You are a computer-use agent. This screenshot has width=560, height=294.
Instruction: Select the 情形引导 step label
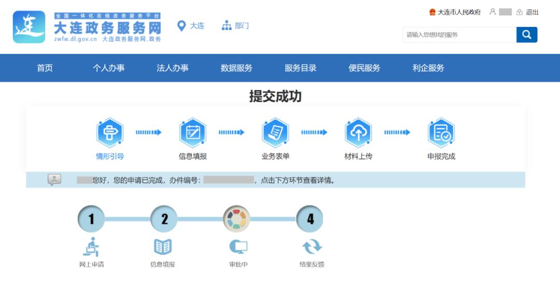110,156
